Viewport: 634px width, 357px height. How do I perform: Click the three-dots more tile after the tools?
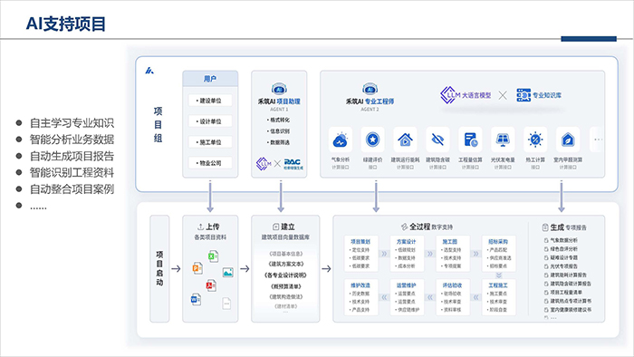coord(597,140)
